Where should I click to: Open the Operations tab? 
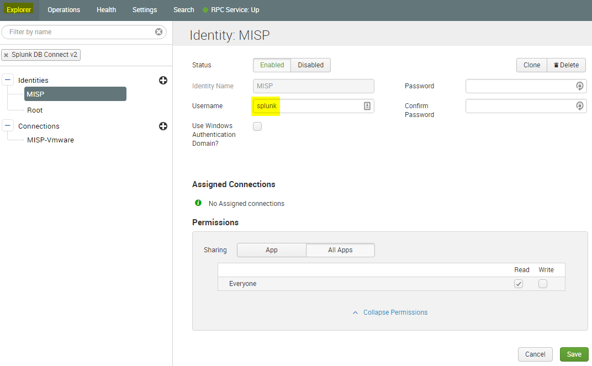click(x=64, y=10)
